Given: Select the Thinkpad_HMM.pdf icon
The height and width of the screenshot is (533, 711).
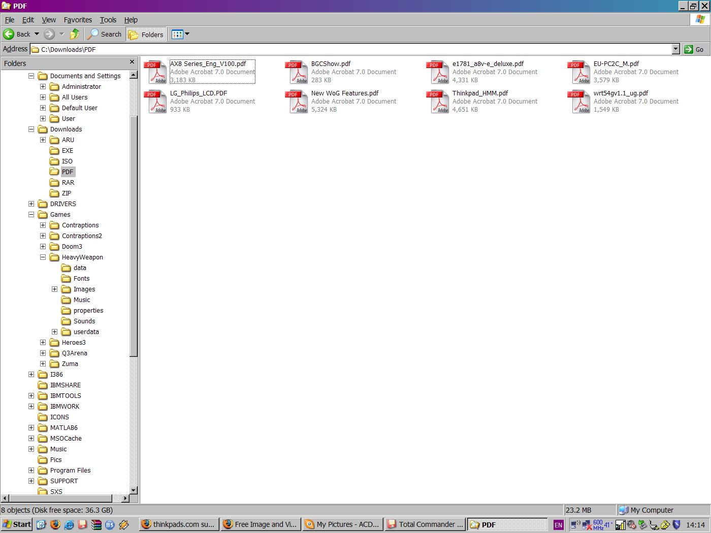Looking at the screenshot, I should 438,102.
